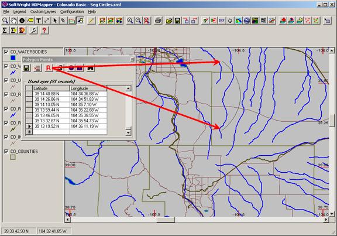Image resolution: width=337 pixels, height=236 pixels.
Task: Select the black pointer arrow tool
Action: 55,20
